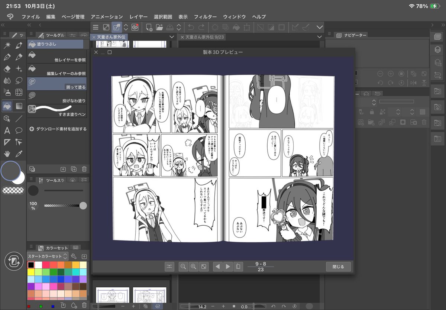Create a new document from command bar
Screen dimensions: 446x310
coord(149,27)
